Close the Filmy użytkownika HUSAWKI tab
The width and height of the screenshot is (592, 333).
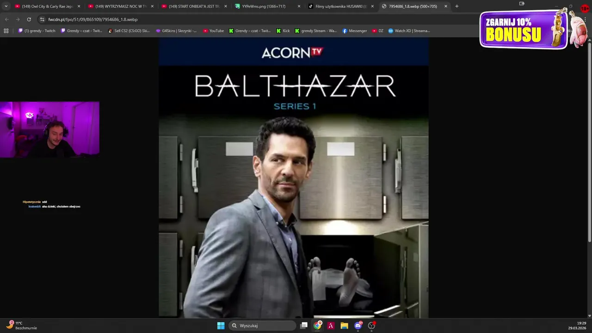372,6
